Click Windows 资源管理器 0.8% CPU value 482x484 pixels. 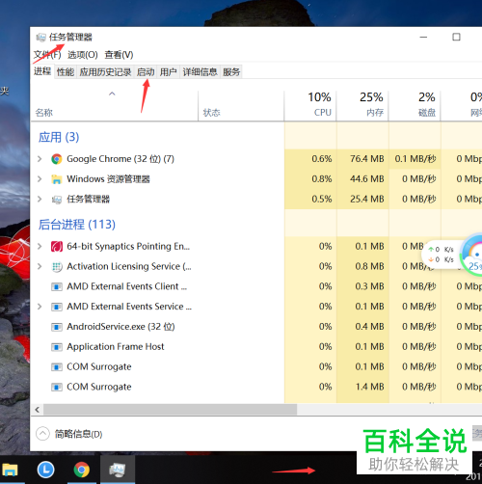(322, 178)
